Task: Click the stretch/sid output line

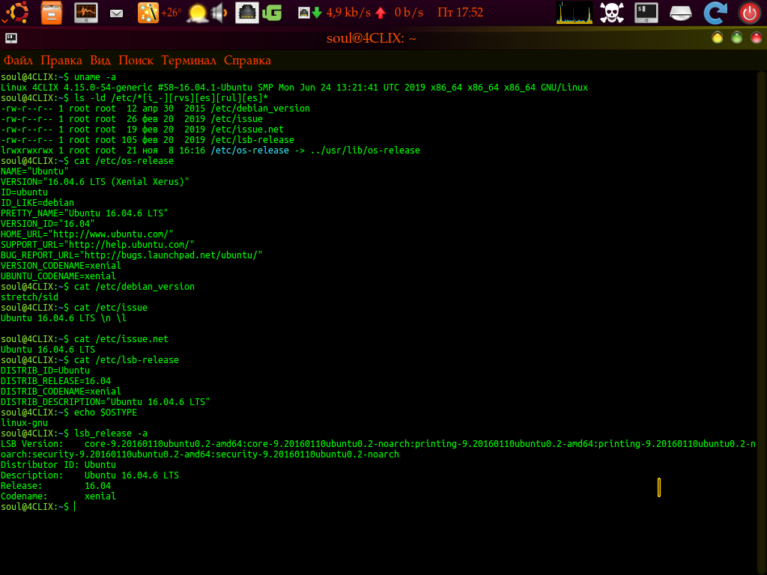Action: click(29, 297)
